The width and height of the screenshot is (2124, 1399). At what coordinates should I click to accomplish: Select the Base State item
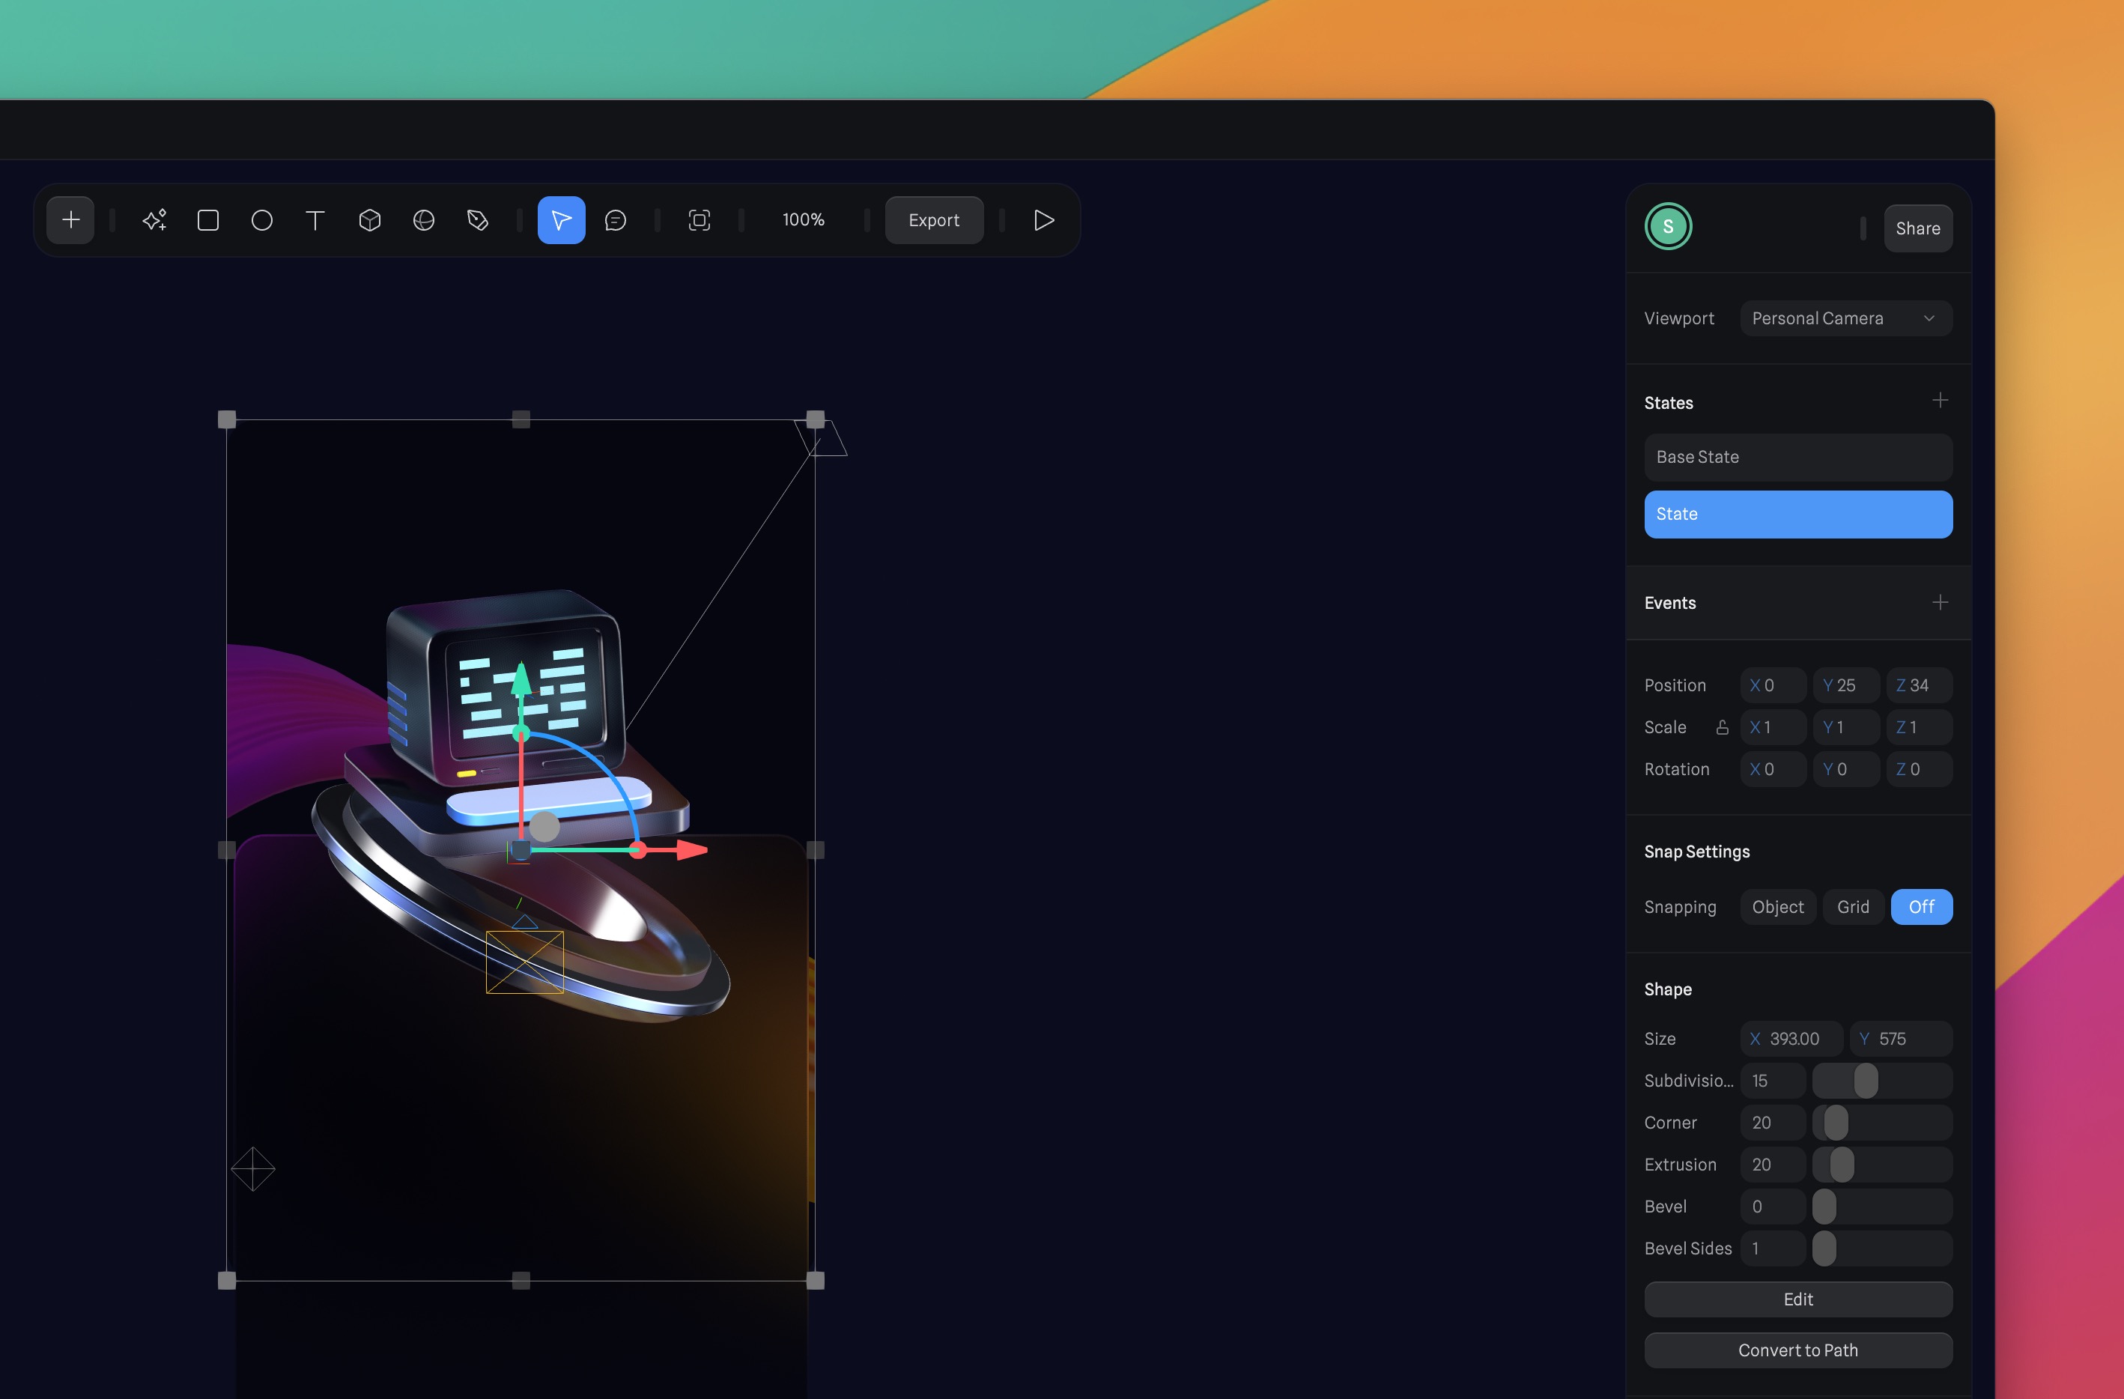(1797, 457)
